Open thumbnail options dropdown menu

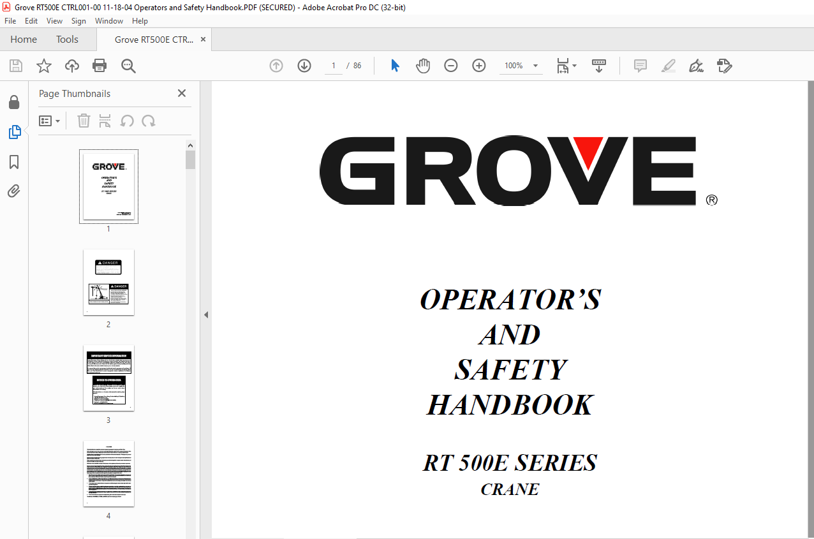point(50,121)
